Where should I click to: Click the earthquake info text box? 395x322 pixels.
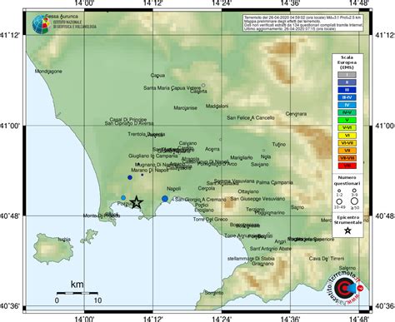tap(302, 23)
